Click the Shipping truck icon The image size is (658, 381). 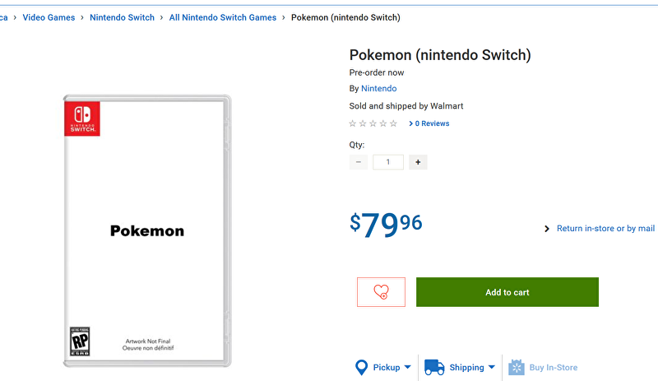pyautogui.click(x=434, y=367)
